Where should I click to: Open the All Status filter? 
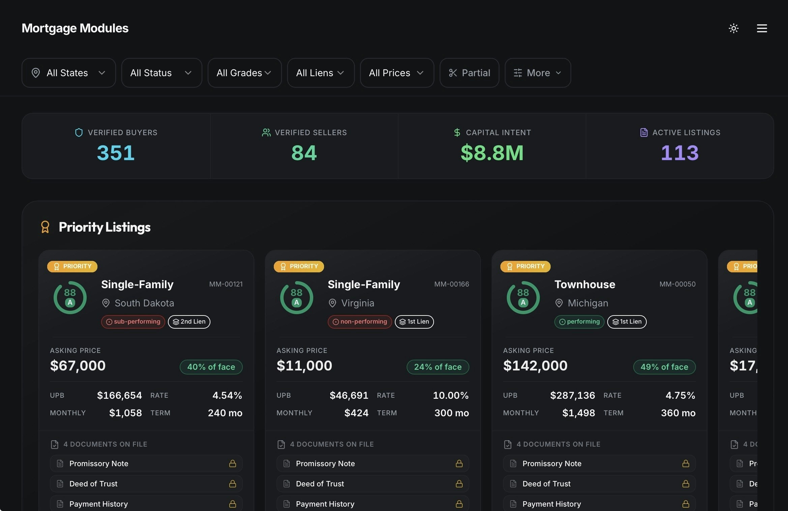coord(162,73)
